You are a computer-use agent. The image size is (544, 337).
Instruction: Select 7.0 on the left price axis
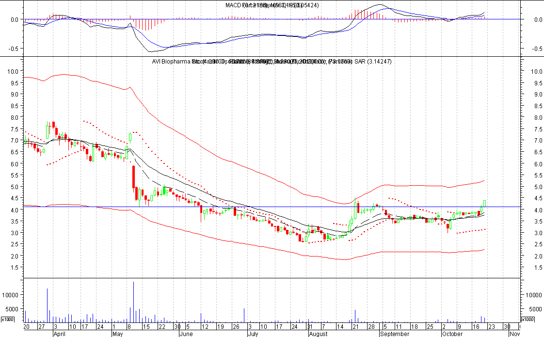14,141
